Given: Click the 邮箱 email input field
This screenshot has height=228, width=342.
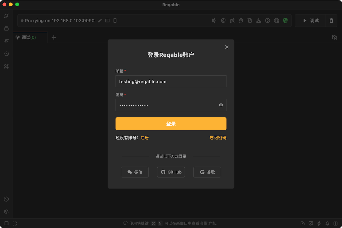Looking at the screenshot, I should tap(171, 81).
